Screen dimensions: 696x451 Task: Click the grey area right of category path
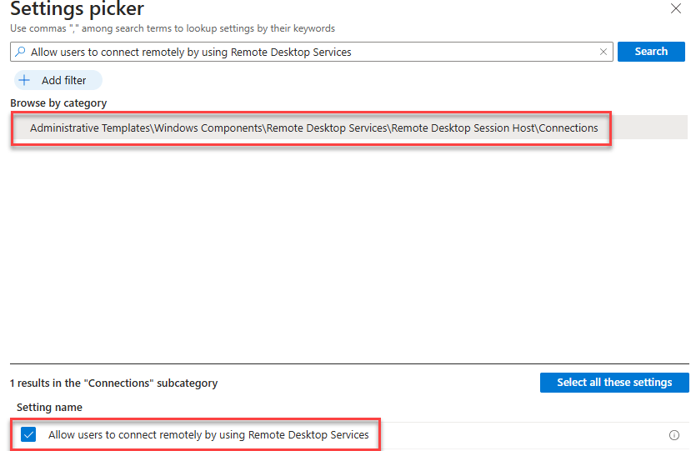point(650,128)
